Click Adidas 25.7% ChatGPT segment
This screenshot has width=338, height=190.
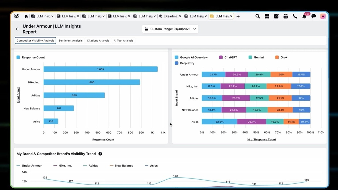(x=236, y=98)
